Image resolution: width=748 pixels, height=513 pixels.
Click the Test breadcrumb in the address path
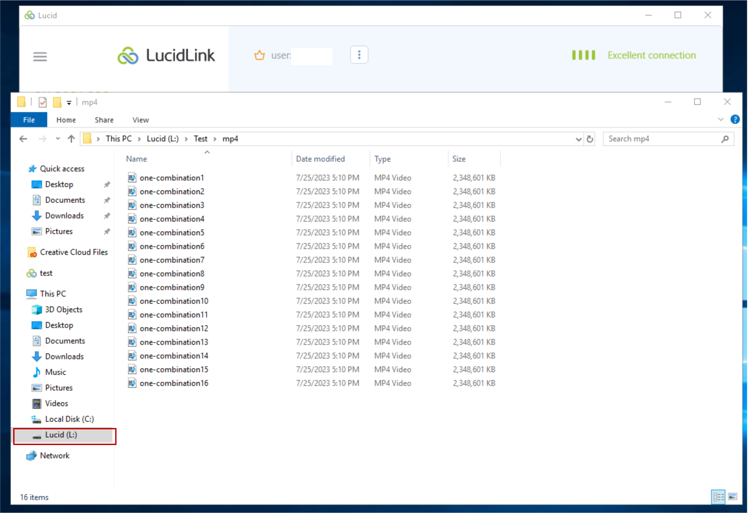coord(200,139)
